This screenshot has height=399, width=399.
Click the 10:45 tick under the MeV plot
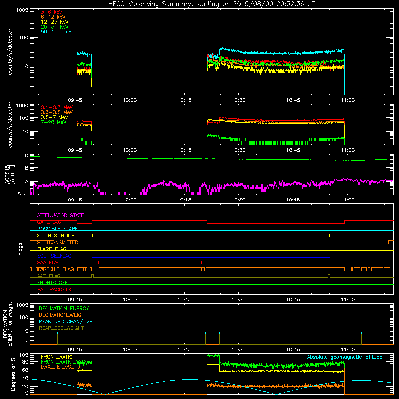coord(293,150)
